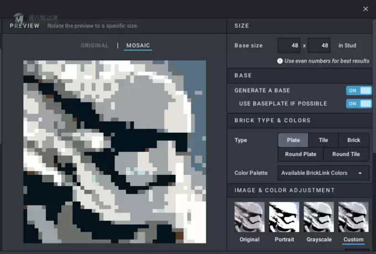Switch to the ORIGINAL preview tab
This screenshot has width=376, height=254.
[95, 45]
